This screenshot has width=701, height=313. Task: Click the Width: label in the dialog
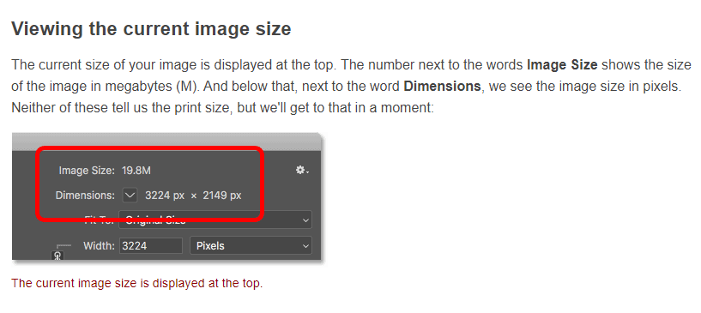coord(100,246)
